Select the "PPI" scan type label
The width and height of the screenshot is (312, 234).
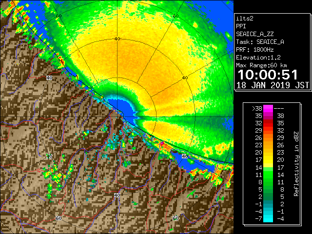click(x=241, y=26)
